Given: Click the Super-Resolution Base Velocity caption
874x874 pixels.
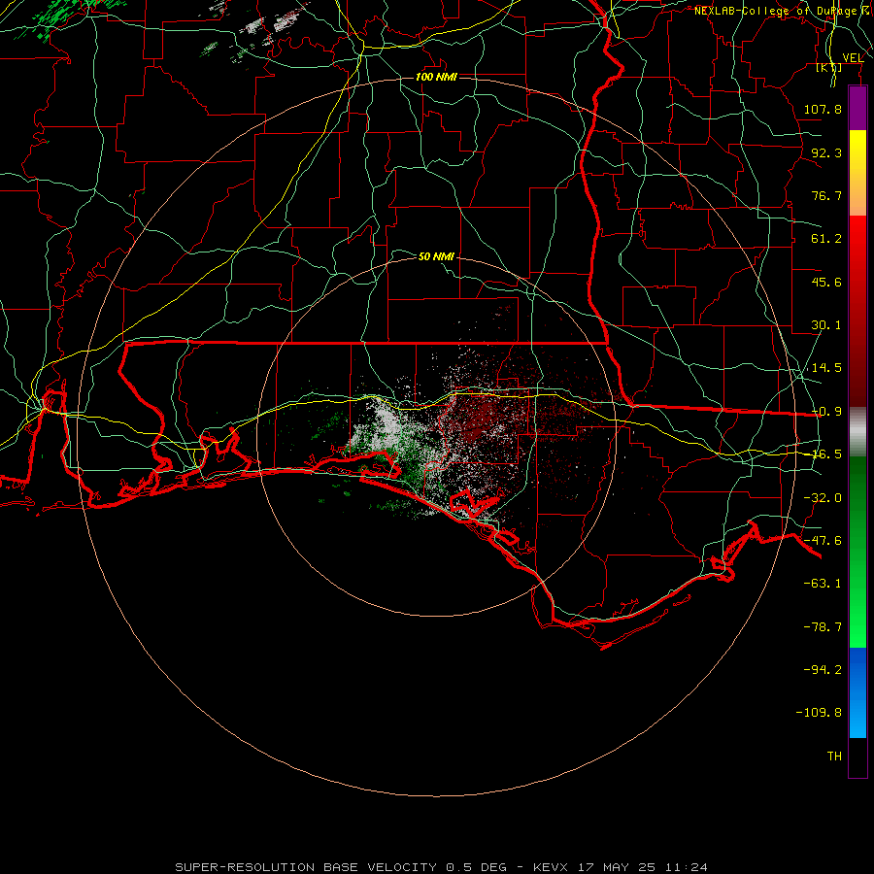Looking at the screenshot, I should pos(442,867).
